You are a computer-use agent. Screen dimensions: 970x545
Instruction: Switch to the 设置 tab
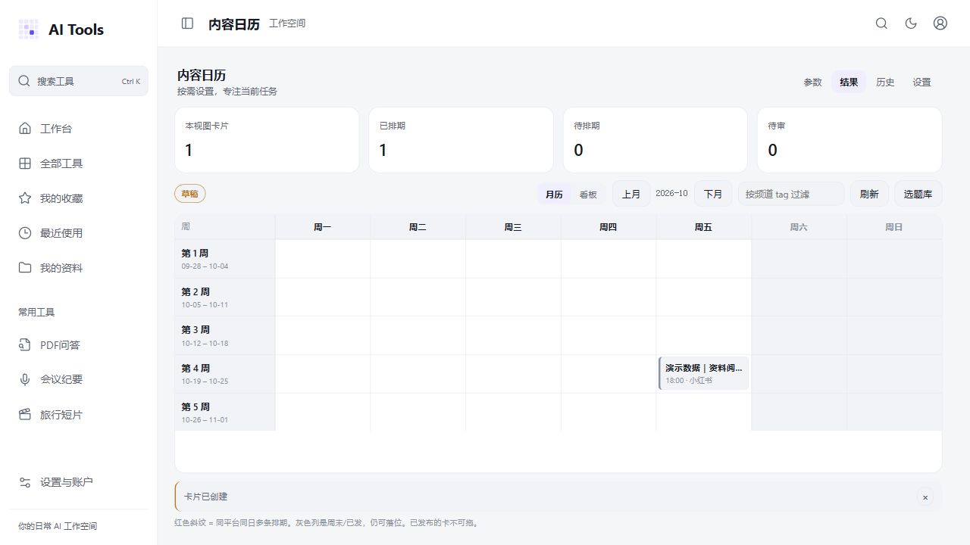(921, 82)
